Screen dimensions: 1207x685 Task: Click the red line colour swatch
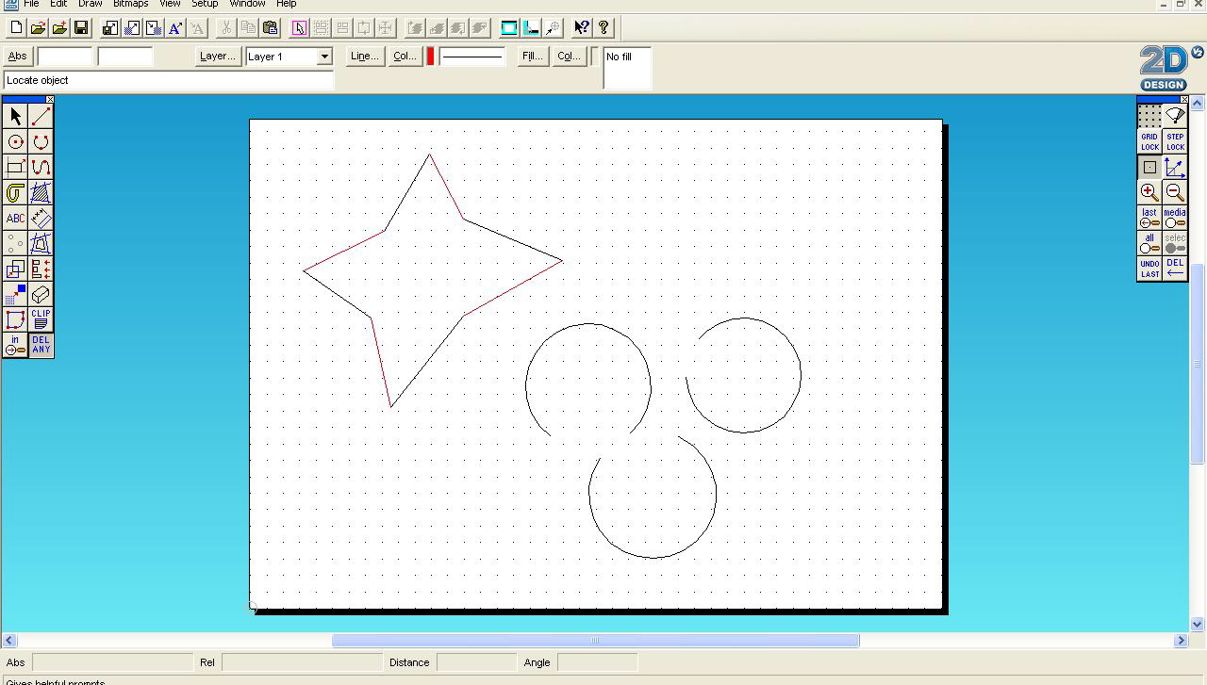[x=429, y=57]
